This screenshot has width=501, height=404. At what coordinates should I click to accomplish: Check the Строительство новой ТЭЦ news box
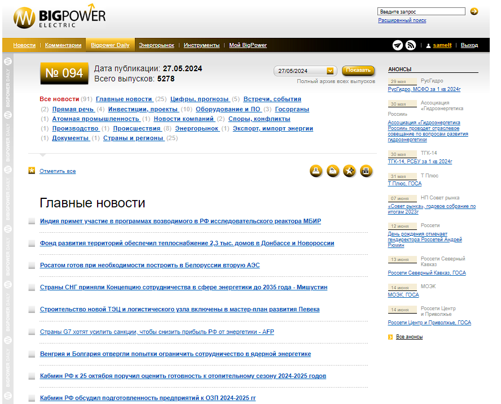point(32,309)
